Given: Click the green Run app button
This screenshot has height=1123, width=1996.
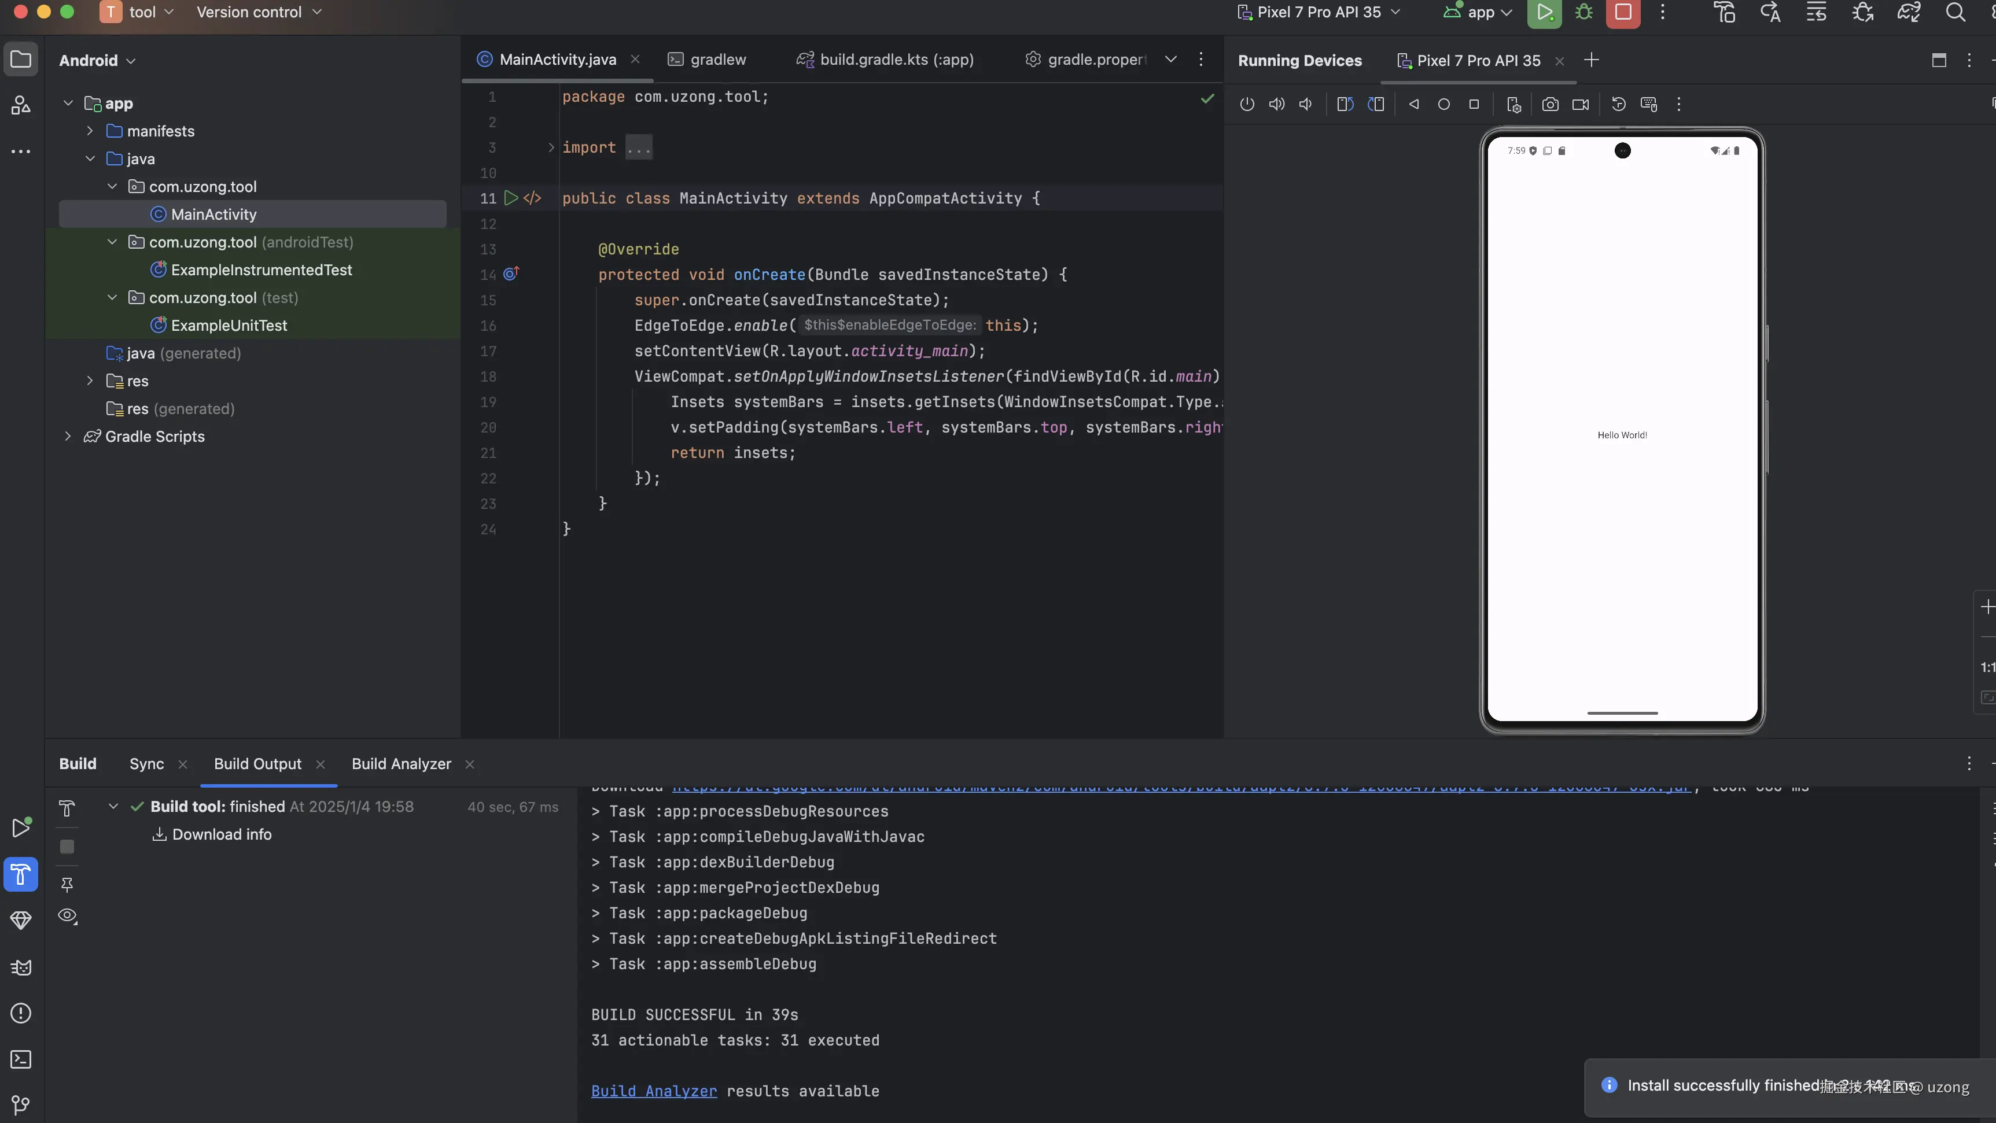Looking at the screenshot, I should click(1544, 13).
